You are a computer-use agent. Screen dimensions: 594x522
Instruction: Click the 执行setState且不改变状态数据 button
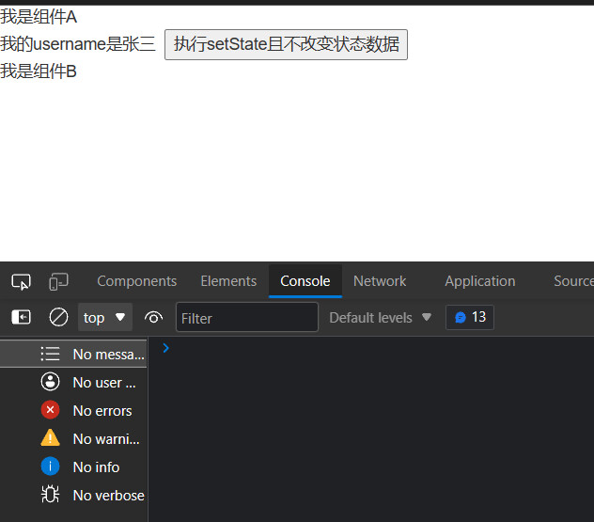[286, 44]
